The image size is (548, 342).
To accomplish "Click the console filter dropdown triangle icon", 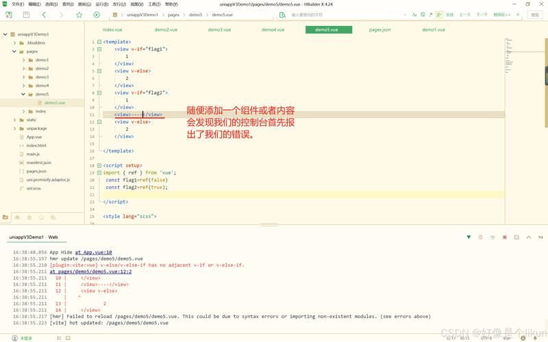I will (x=469, y=237).
